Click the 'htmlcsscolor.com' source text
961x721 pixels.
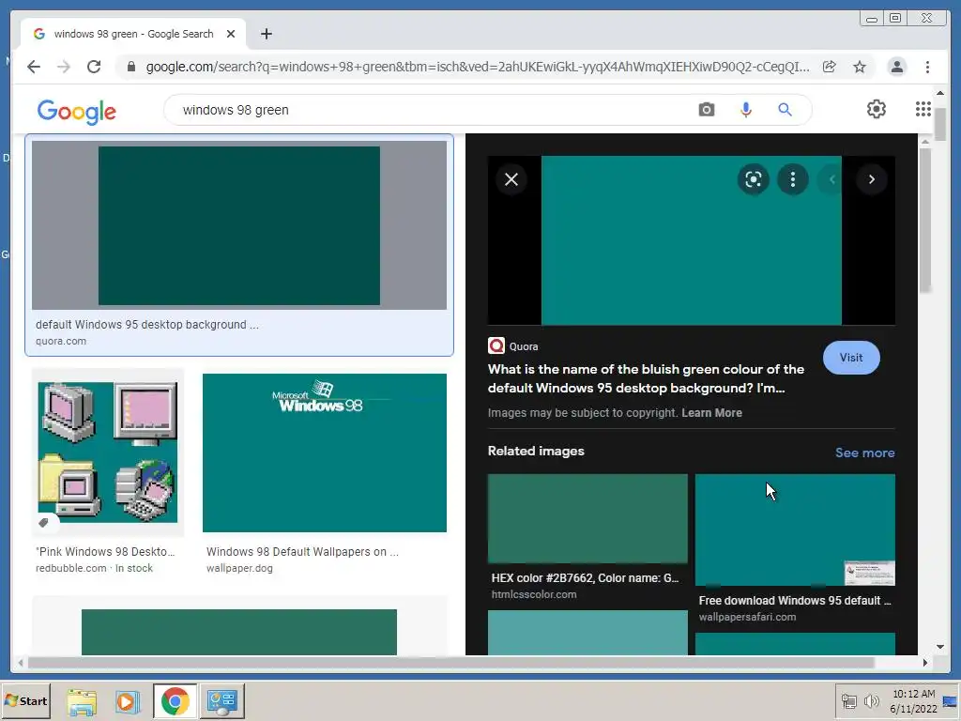tap(534, 594)
